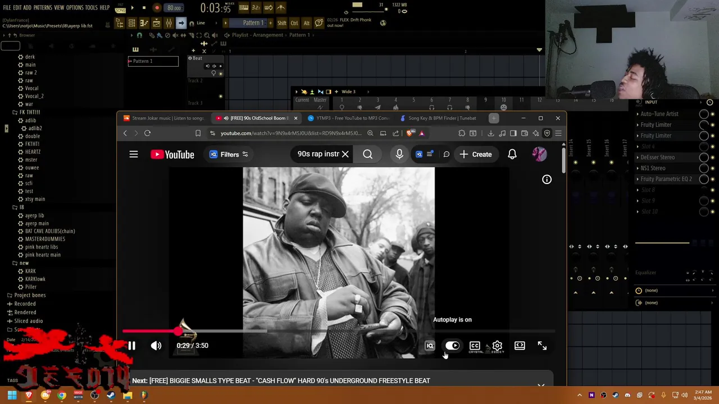
Task: Open the Mixer icon in FL toolbar
Action: point(169,23)
